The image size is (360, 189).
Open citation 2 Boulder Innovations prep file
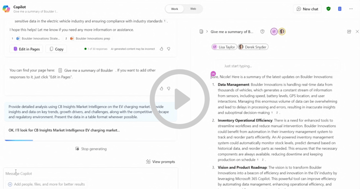pos(88,38)
